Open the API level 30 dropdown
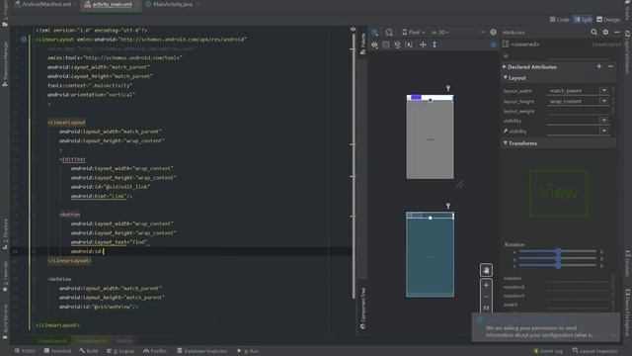Viewport: 632px width, 356px height. tap(439, 33)
